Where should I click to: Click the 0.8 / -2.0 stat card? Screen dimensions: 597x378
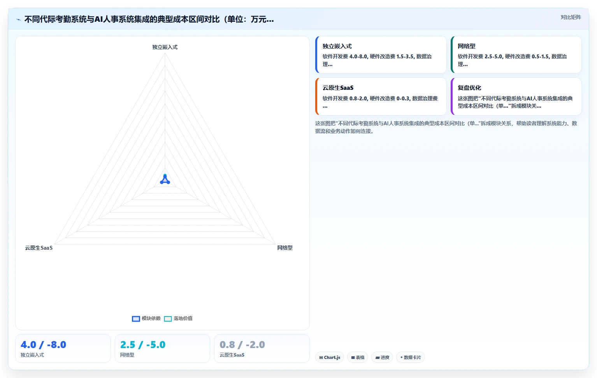click(x=262, y=348)
